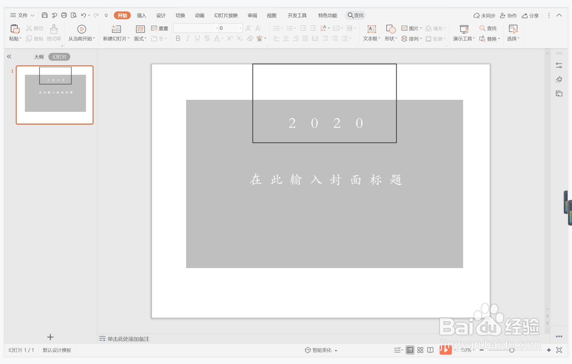Insert a text box (文本框) icon

coord(371,29)
